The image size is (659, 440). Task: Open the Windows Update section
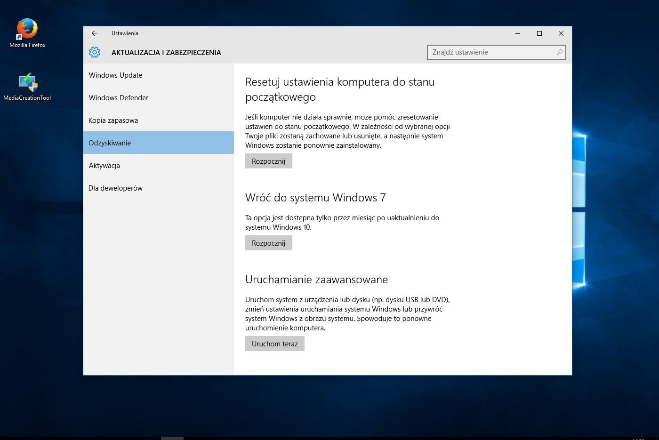[x=115, y=75]
